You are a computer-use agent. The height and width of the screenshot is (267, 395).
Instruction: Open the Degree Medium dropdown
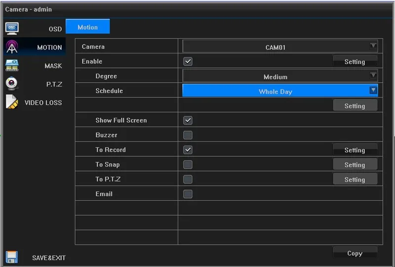pyautogui.click(x=280, y=76)
